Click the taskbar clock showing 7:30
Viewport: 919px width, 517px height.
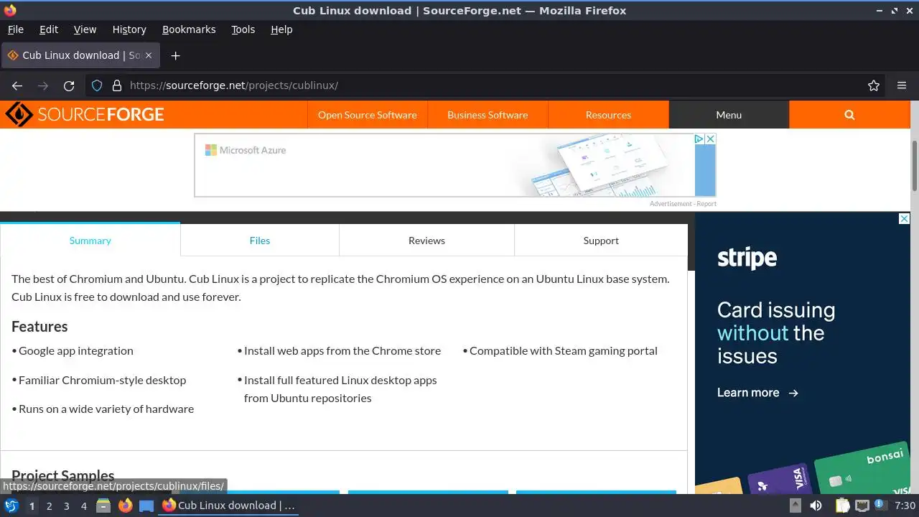(x=905, y=506)
